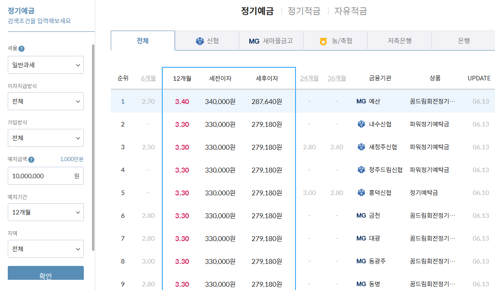Click 꿈드림회전정기 product in 예산 row

pyautogui.click(x=432, y=101)
